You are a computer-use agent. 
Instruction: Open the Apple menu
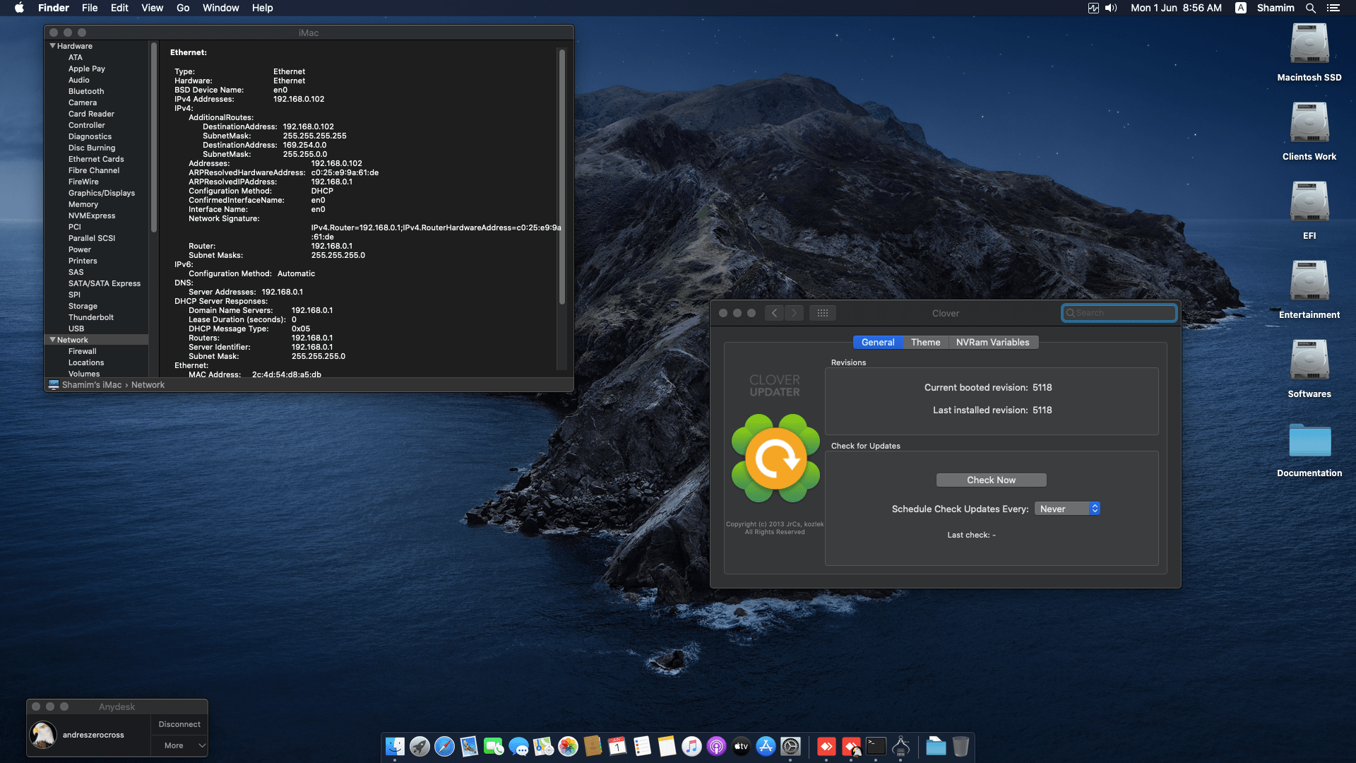click(19, 8)
